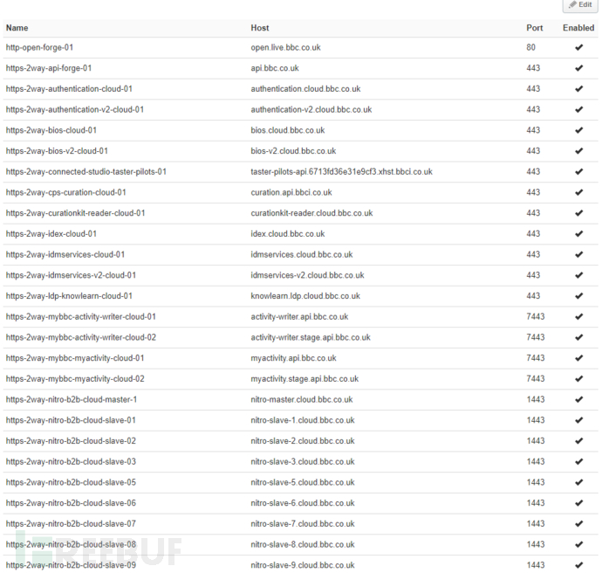Select host authentication-v2.cloud.bbc.co.uk
The image size is (602, 573).
click(x=311, y=109)
